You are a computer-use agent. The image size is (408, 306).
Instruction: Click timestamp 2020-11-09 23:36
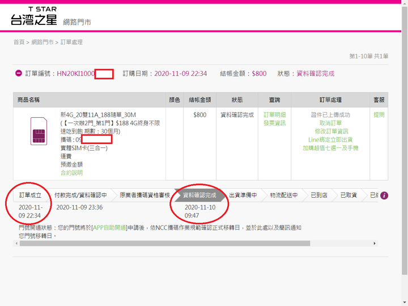79,207
